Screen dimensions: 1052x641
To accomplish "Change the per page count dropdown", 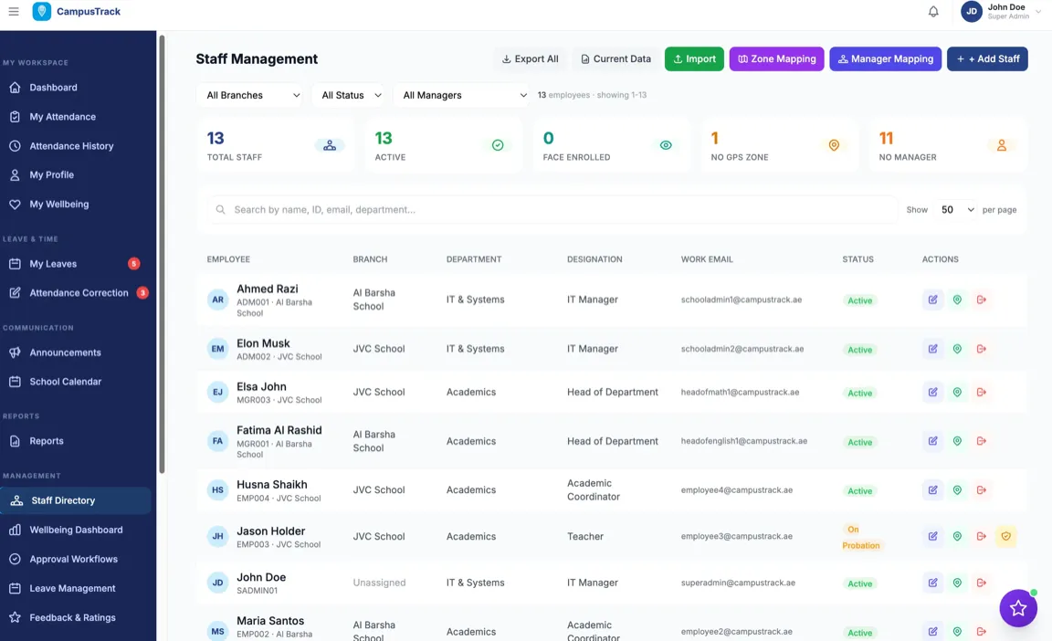I will 957,210.
